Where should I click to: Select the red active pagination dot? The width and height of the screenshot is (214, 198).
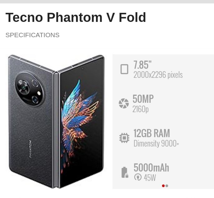[x=163, y=186]
